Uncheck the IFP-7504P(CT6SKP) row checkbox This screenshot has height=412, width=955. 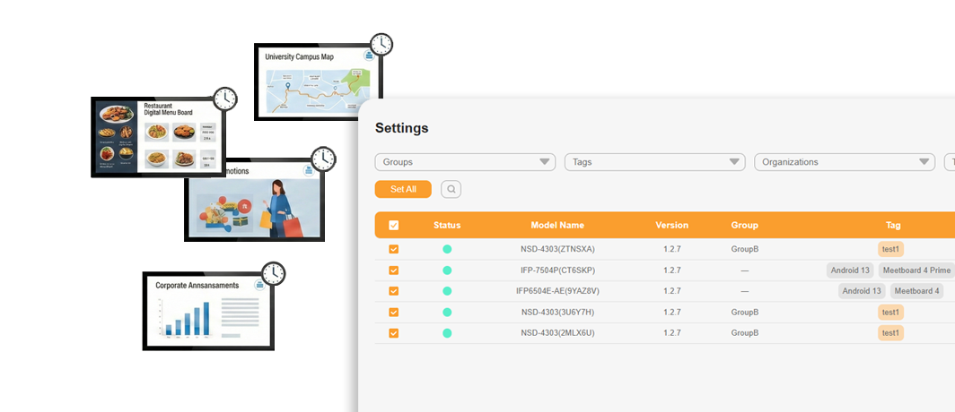pyautogui.click(x=393, y=270)
